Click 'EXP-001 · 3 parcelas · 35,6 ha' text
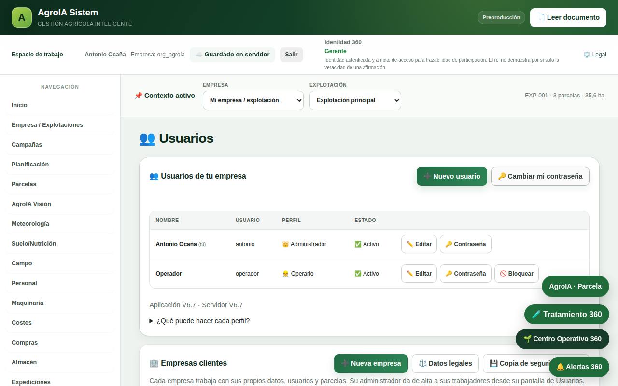Viewport: 618px width, 386px height. tap(564, 96)
